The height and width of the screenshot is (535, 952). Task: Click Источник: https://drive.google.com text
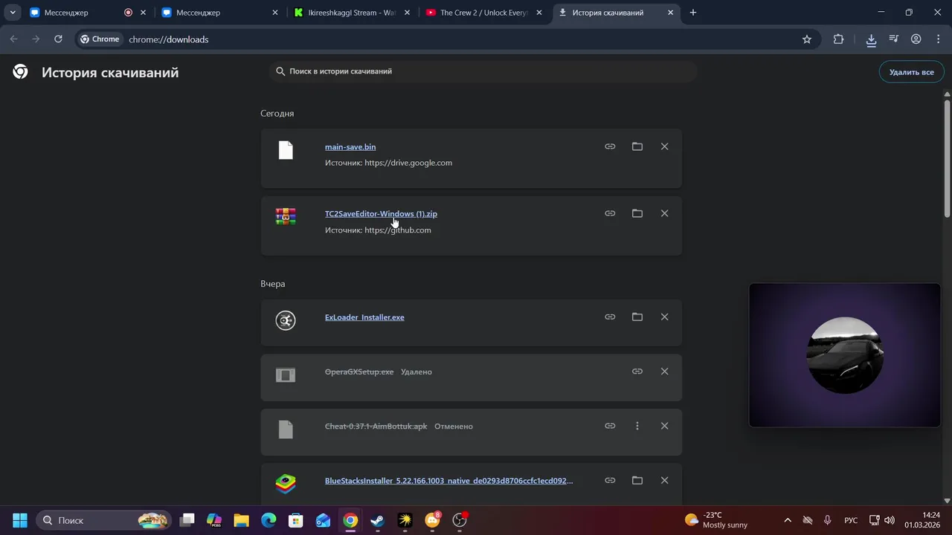pyautogui.click(x=388, y=163)
